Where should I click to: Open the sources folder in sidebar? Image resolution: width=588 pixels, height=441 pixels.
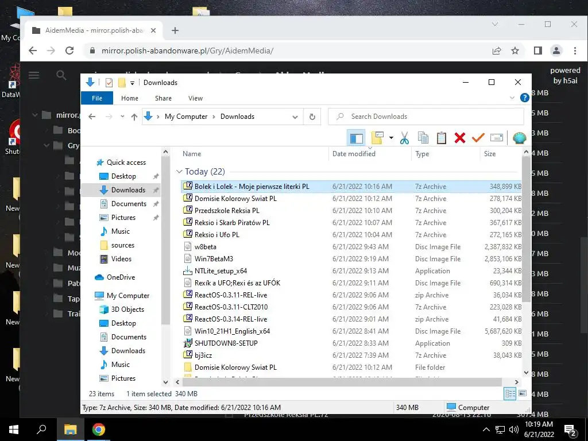pyautogui.click(x=123, y=245)
